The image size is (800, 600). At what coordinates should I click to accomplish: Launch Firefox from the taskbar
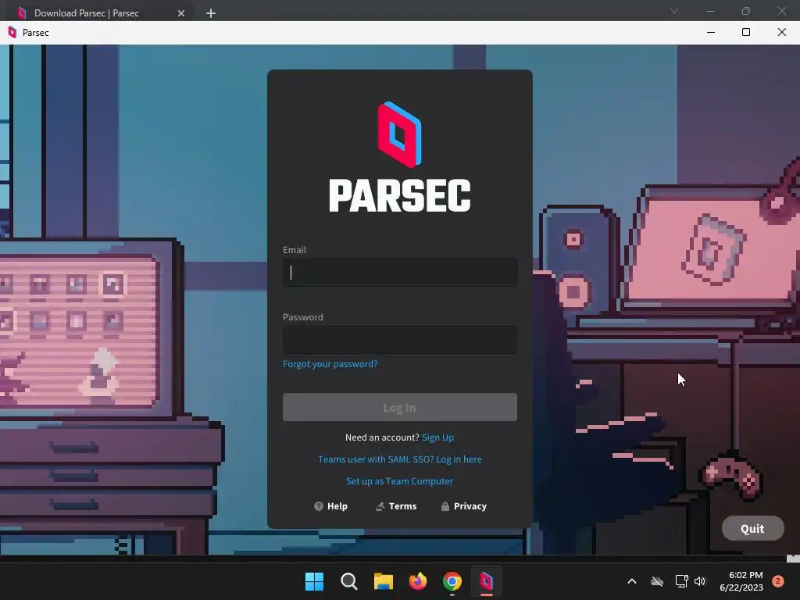click(418, 581)
